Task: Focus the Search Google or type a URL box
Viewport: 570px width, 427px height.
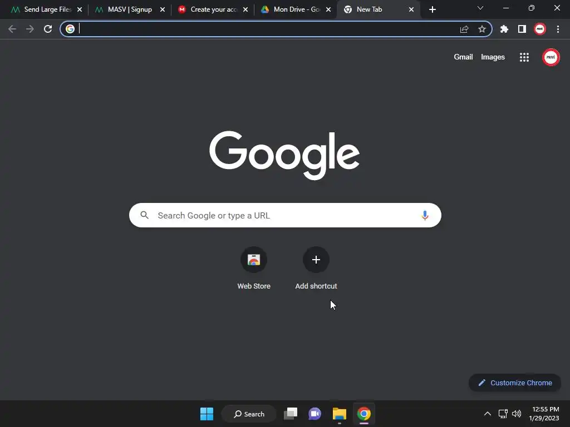Action: click(x=285, y=215)
